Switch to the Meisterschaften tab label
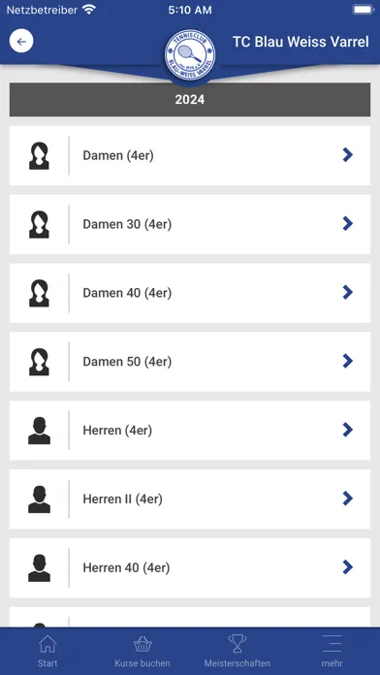 (x=237, y=663)
